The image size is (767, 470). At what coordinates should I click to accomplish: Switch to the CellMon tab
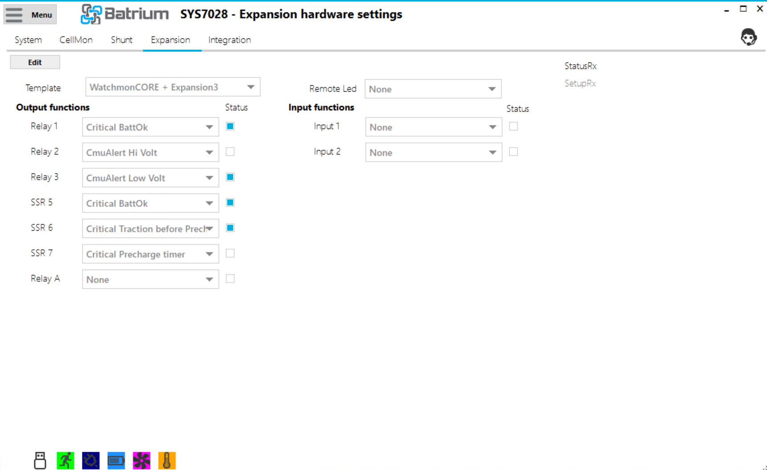[x=76, y=40]
